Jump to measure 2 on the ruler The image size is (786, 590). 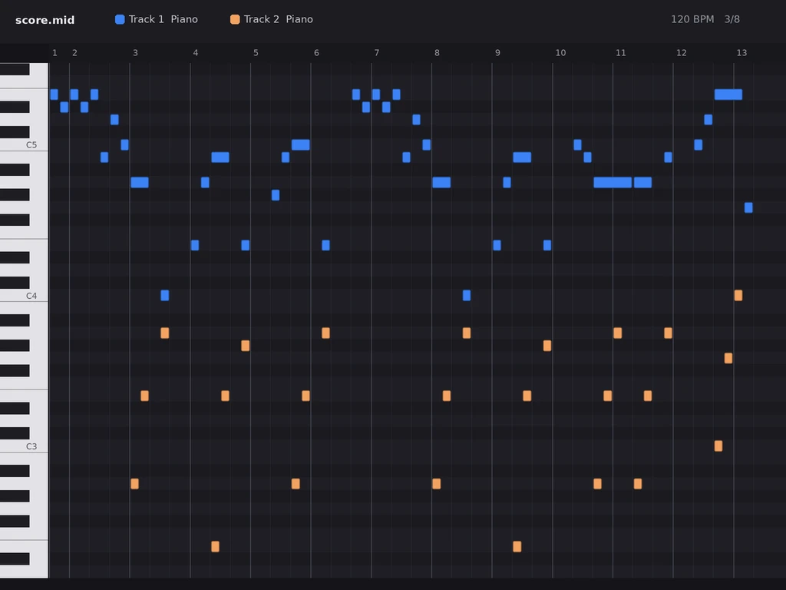pos(74,53)
